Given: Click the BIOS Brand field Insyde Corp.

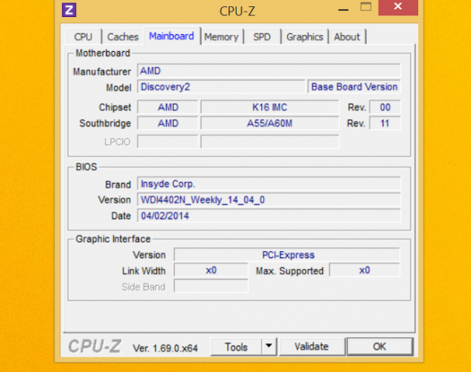Looking at the screenshot, I should 268,184.
